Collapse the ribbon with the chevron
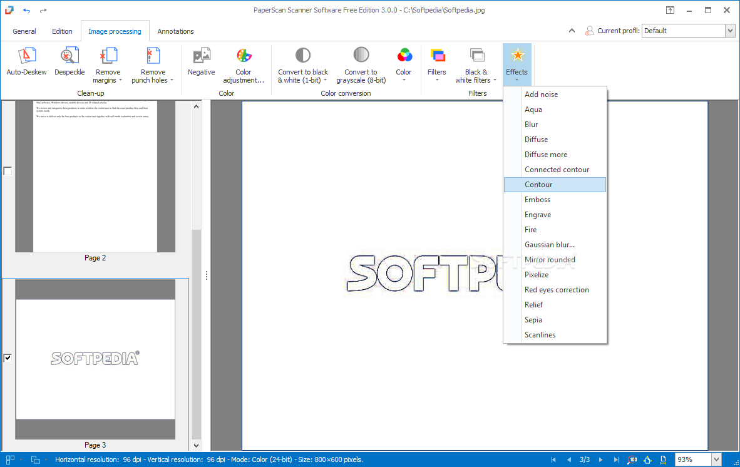This screenshot has height=467, width=740. point(572,31)
